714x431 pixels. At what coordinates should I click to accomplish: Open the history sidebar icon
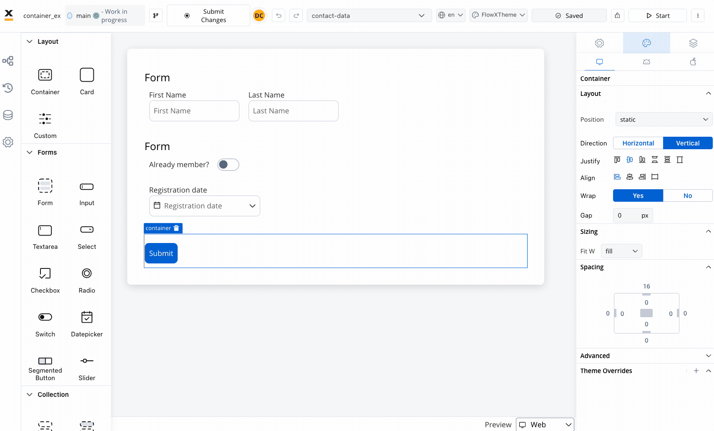coord(8,88)
